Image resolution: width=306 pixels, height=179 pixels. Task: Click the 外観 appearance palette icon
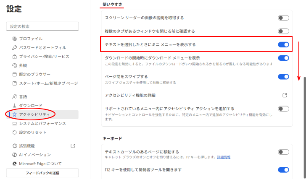pos(14,65)
